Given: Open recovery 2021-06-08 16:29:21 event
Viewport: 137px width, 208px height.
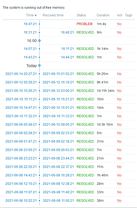Looking at the screenshot, I should pyautogui.click(x=58, y=175).
